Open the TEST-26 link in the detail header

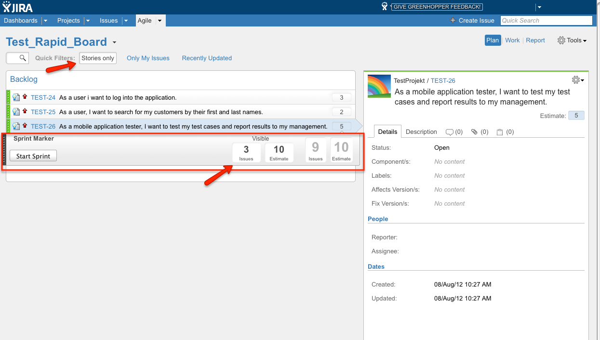tap(443, 80)
